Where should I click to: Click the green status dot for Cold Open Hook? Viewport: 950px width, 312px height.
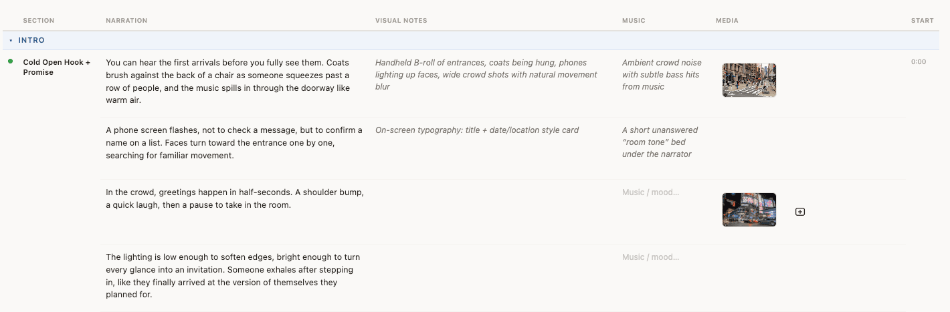[11, 61]
